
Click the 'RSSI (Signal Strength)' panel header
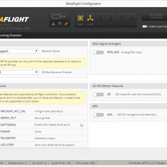tap(129, 44)
